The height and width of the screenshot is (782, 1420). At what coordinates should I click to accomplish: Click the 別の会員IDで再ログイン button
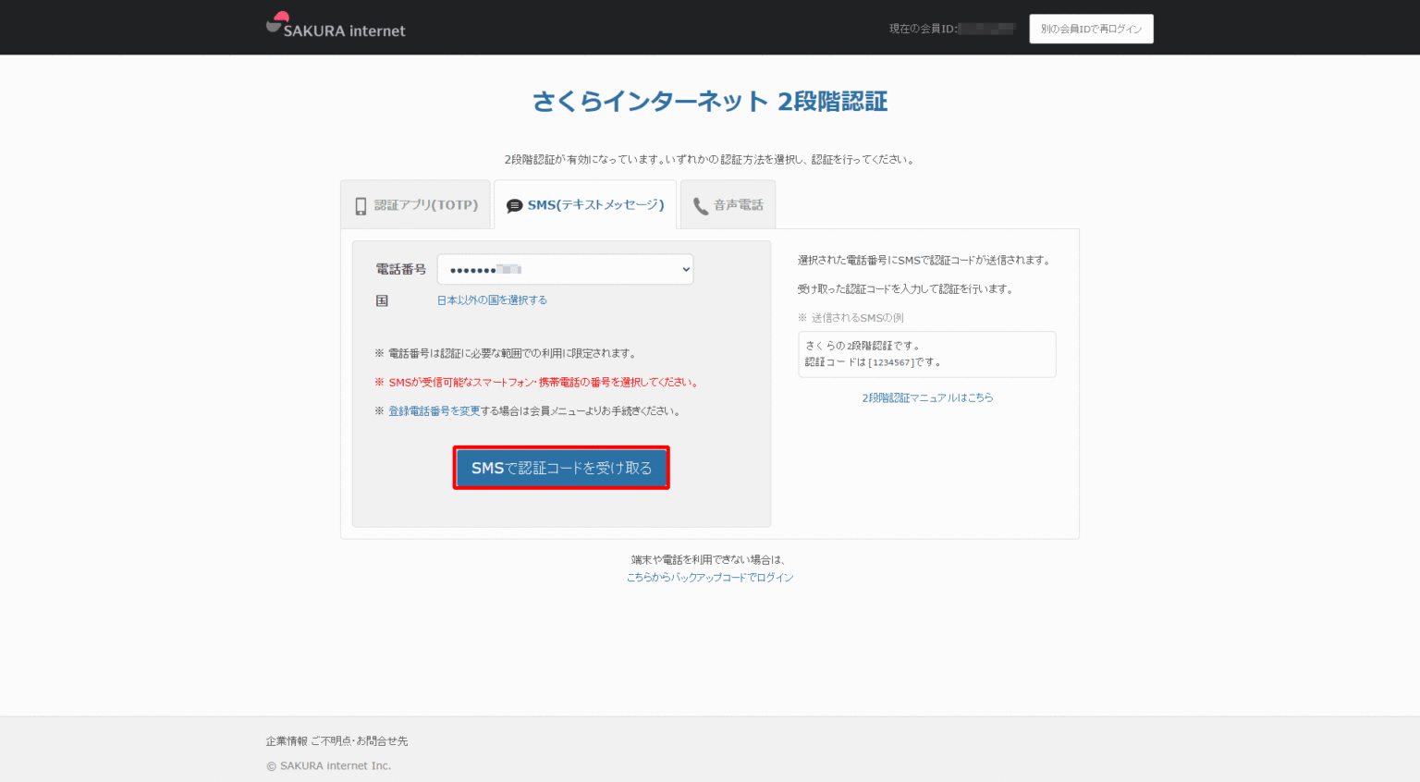(x=1091, y=29)
